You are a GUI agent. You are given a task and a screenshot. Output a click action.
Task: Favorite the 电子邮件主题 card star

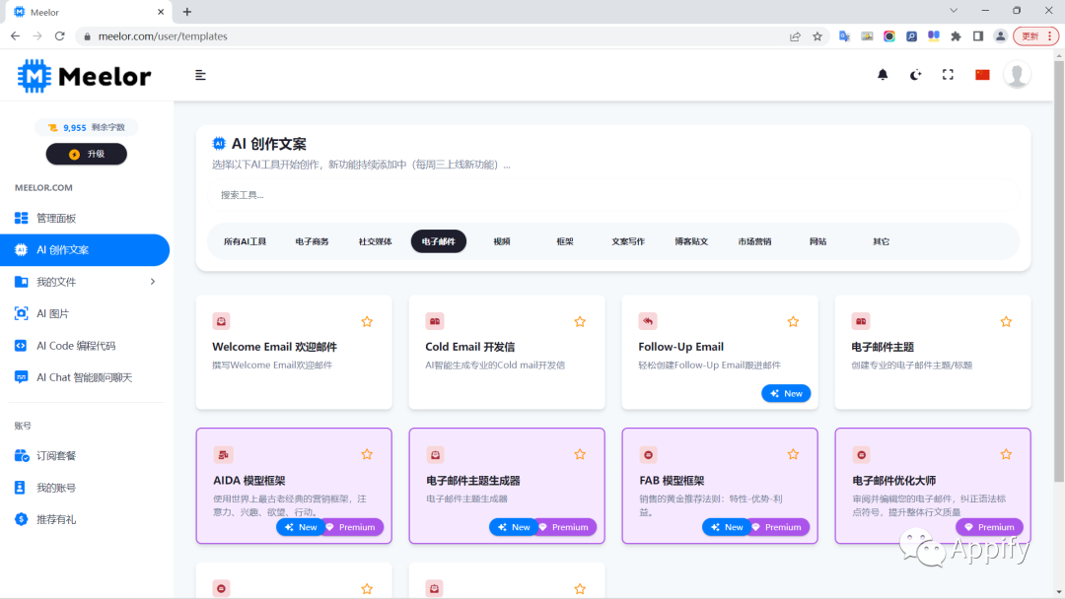point(1006,321)
